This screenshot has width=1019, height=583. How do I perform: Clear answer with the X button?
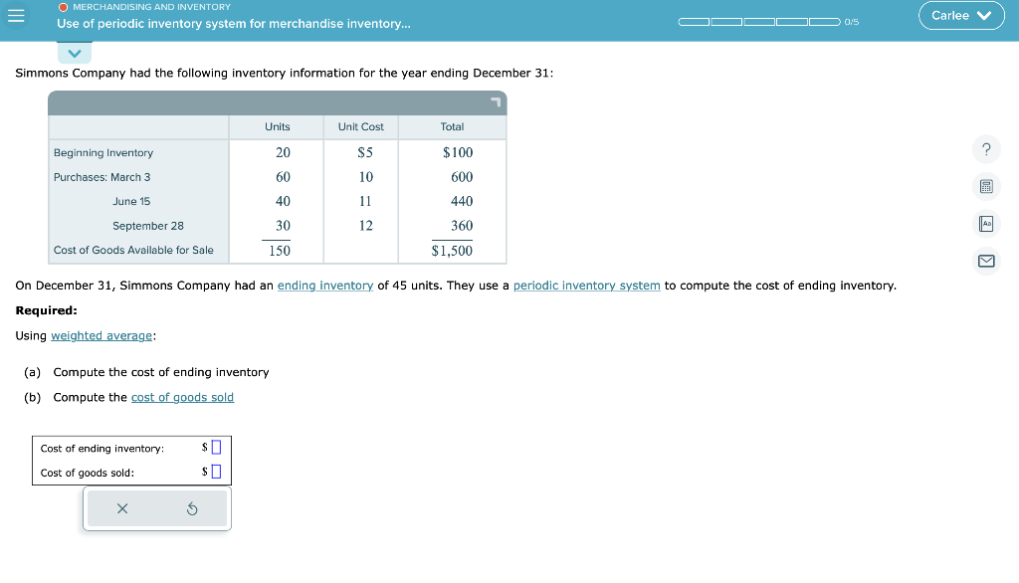click(x=122, y=508)
